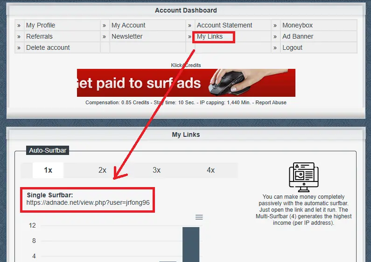Viewport: 371px width, 262px height.
Task: Go to My Account
Action: tap(128, 25)
